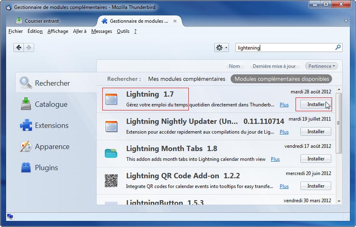356x227 pixels.
Task: Open the Affichage menu
Action: 58,31
